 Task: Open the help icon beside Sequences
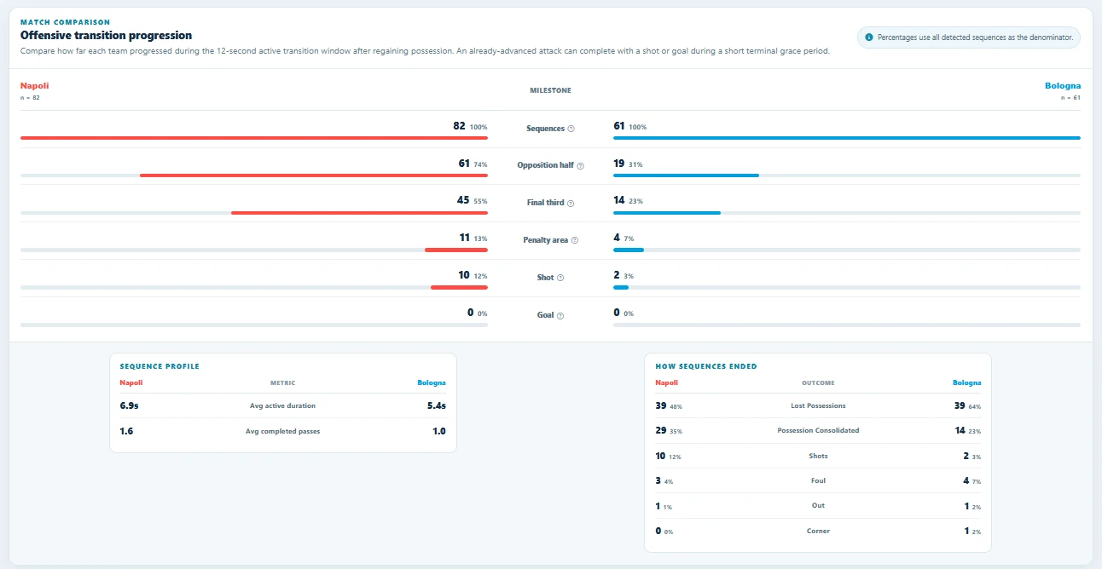pos(571,129)
